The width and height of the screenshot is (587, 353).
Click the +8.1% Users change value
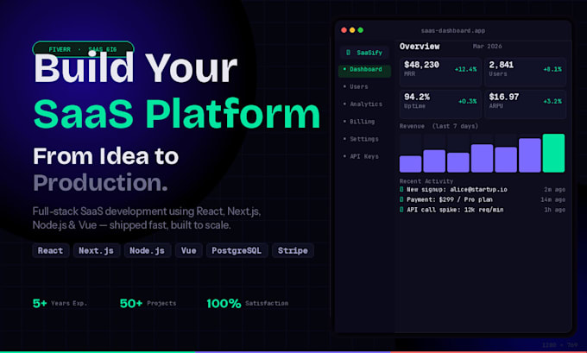pyautogui.click(x=552, y=70)
